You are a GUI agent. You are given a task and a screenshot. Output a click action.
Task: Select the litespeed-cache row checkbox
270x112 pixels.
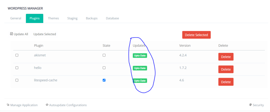[17, 80]
